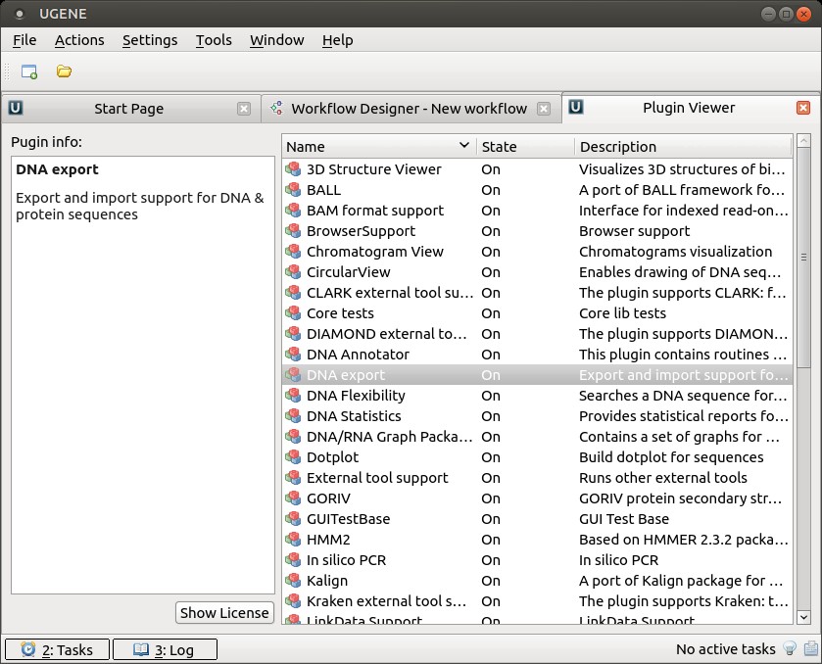Viewport: 822px width, 664px height.
Task: Select the highlighted DNA export row
Action: coord(537,375)
